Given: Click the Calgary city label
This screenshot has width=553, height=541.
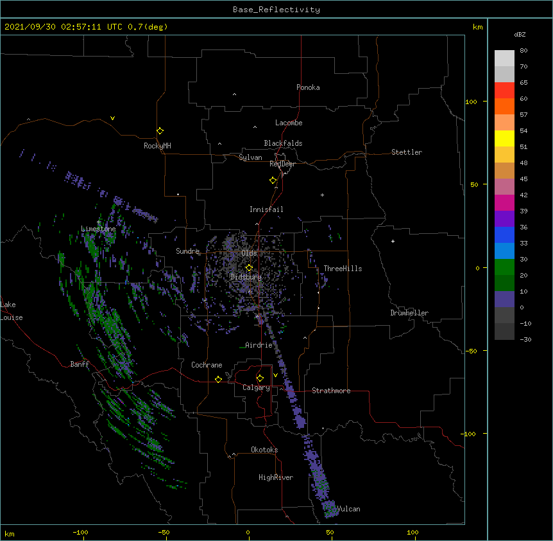Looking at the screenshot, I should [x=256, y=387].
